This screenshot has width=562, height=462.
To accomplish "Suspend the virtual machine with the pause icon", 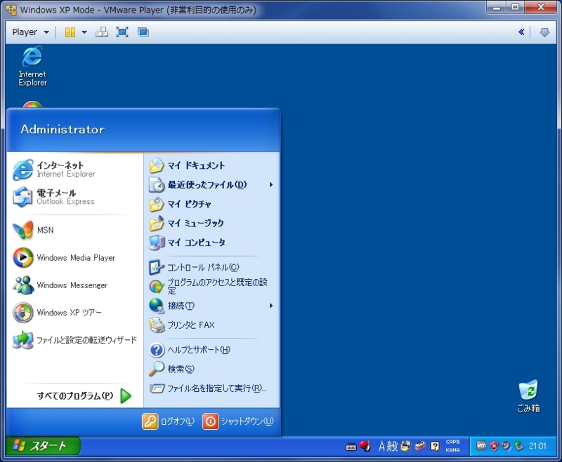I will [69, 32].
